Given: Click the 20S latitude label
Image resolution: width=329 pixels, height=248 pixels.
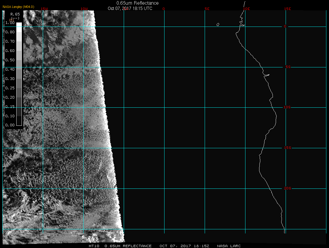Looking at the screenshot, I should point(287,188).
